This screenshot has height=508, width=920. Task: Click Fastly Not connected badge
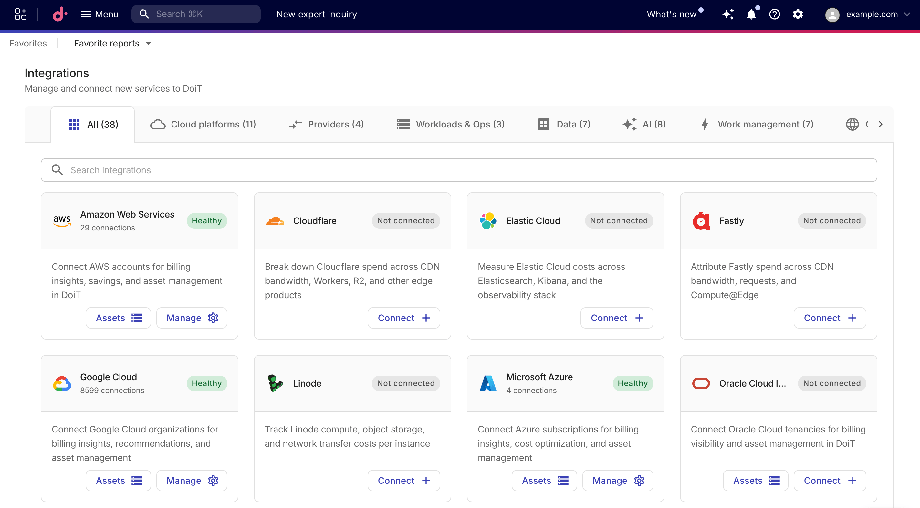[x=832, y=221]
